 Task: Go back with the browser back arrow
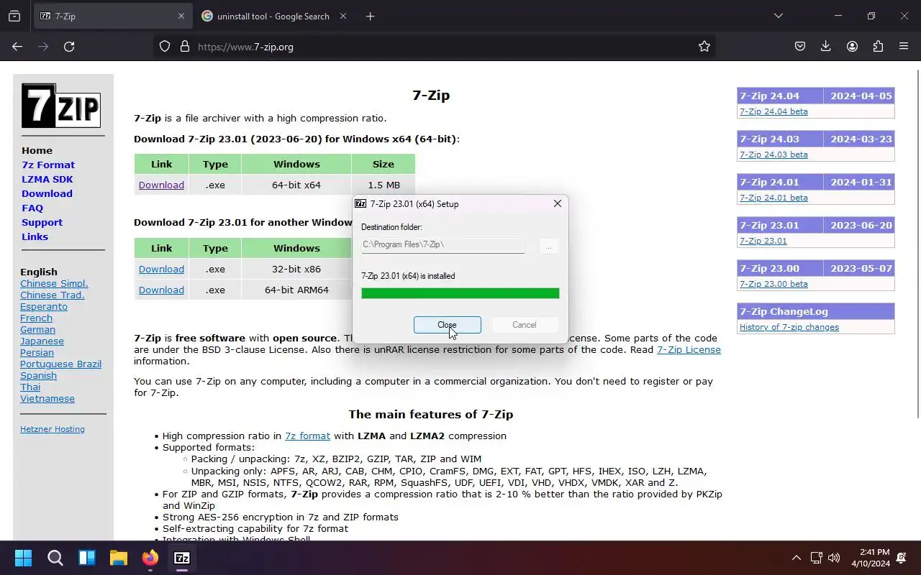(17, 46)
